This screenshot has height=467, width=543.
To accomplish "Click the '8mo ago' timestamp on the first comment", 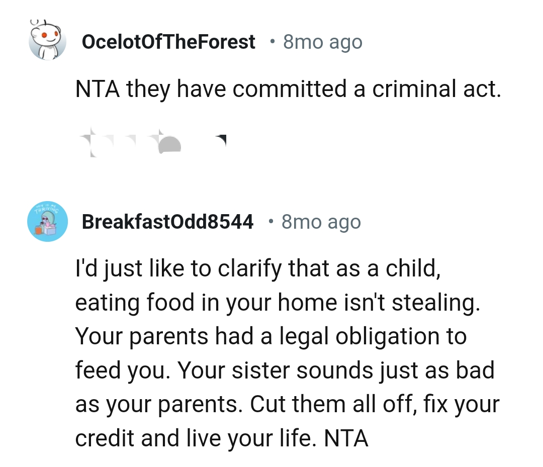I will coord(322,41).
